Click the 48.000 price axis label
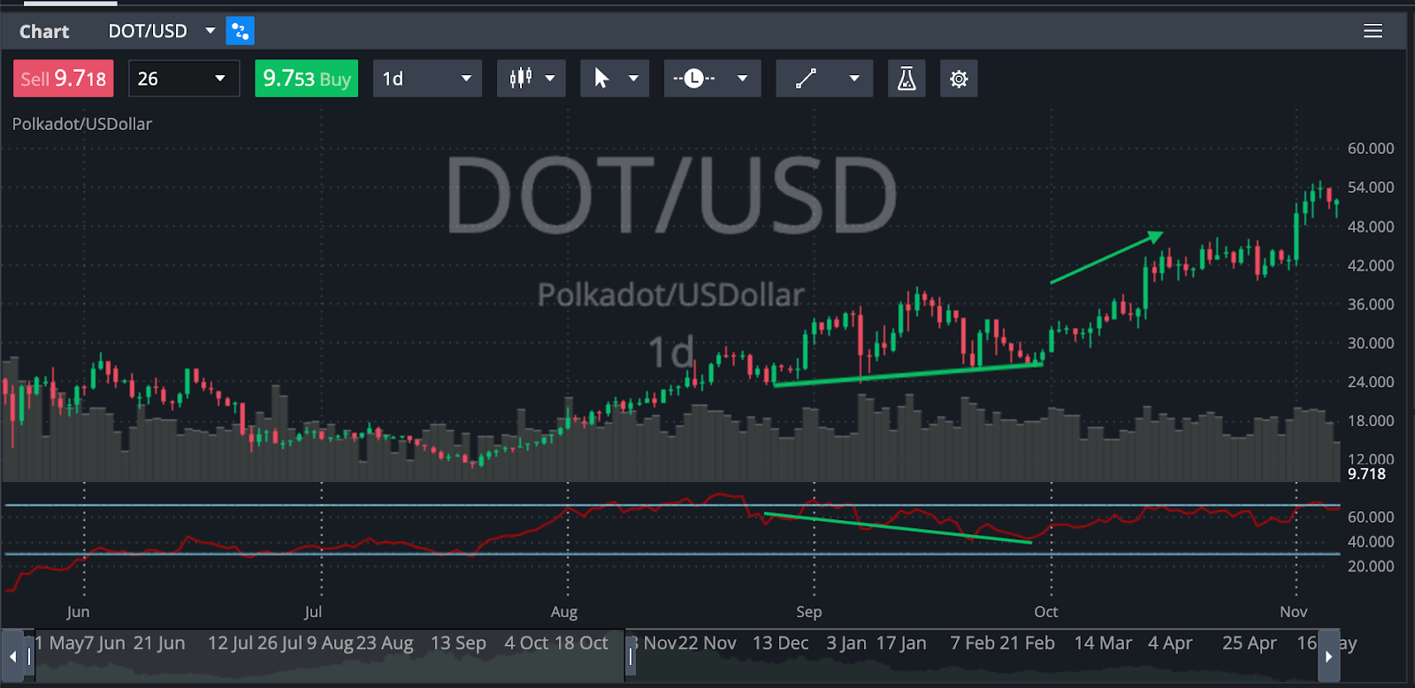Image resolution: width=1415 pixels, height=688 pixels. (1370, 226)
